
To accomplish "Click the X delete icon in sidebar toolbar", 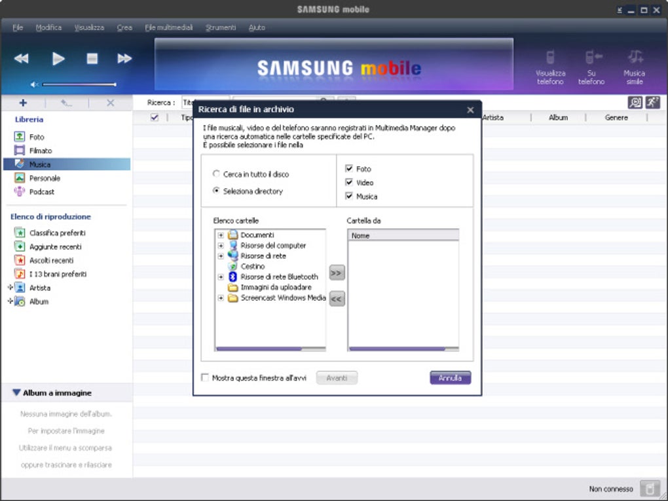I will click(110, 103).
